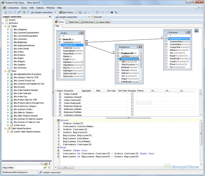Click the Execute button

[96, 17]
